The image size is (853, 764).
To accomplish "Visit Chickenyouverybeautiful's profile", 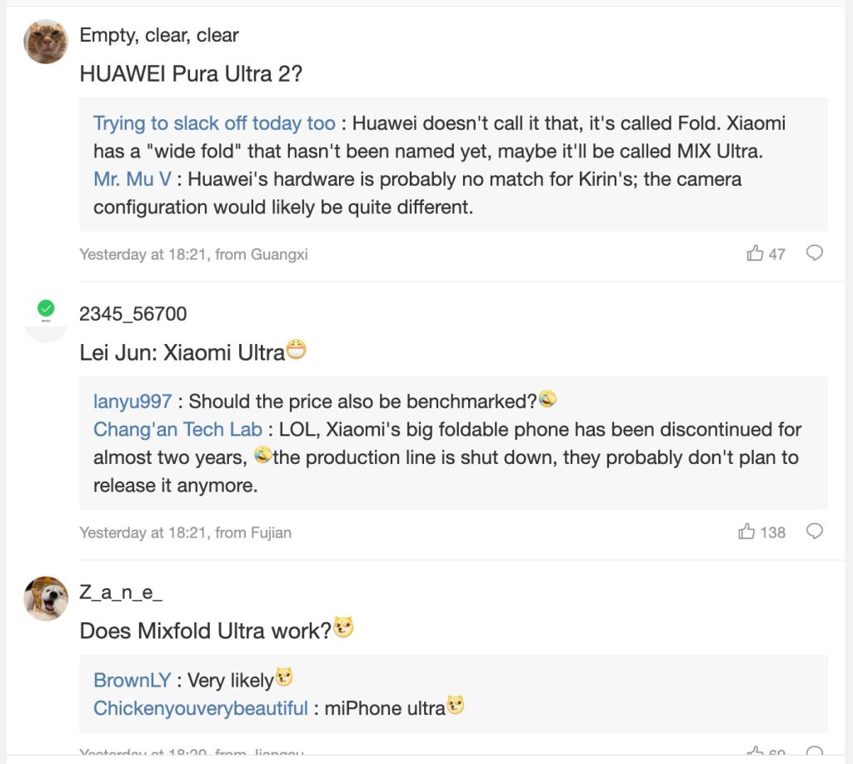I will tap(201, 708).
